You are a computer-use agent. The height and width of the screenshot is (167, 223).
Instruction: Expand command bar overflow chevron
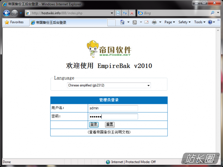[218, 20]
